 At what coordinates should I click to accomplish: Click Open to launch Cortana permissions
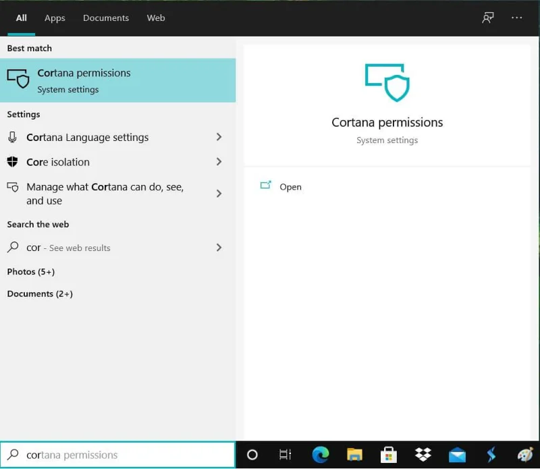coord(290,187)
